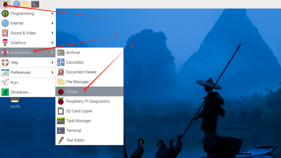Click the Raspberry Pi main menu icon
The width and height of the screenshot is (281, 158).
pyautogui.click(x=5, y=4)
